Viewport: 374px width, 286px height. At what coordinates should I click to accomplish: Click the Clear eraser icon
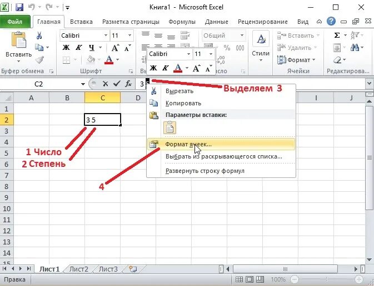337,60
